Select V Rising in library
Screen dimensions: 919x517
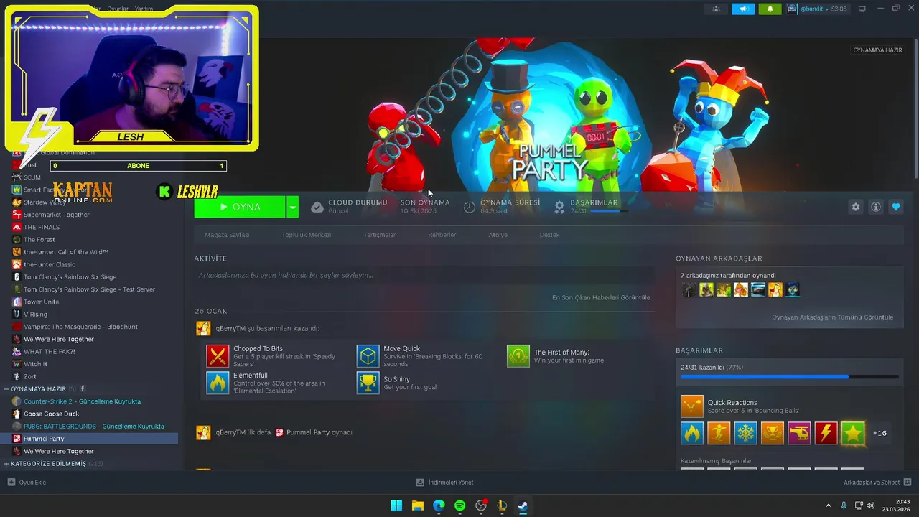(35, 314)
